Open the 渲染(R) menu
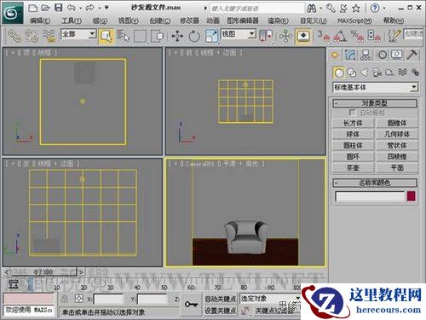Image resolution: width=426 pixels, height=320 pixels. (278, 20)
